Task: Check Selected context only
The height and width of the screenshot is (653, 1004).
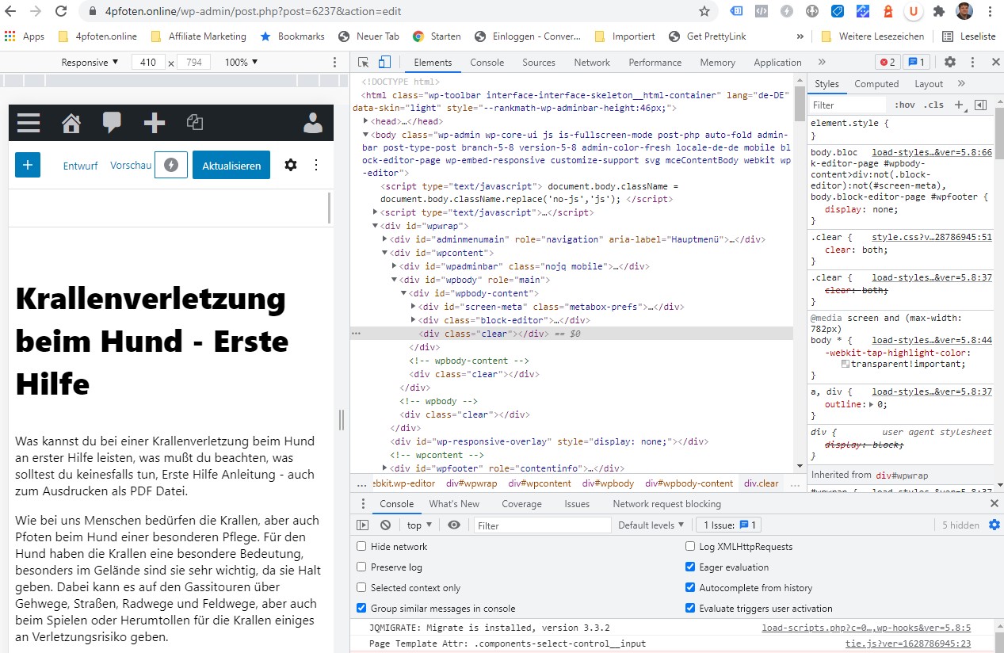Action: click(361, 587)
